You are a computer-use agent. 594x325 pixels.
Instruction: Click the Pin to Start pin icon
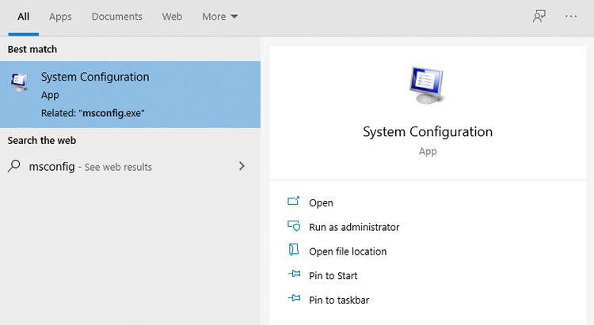(x=294, y=275)
